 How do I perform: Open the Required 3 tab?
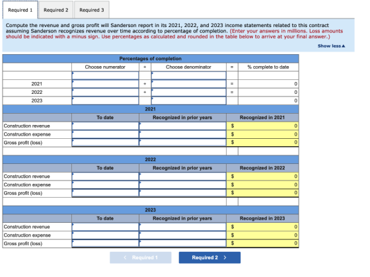click(x=92, y=10)
